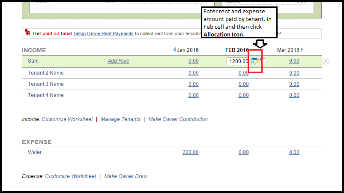Click Water expense Mar 0.00 amount
Image resolution: width=344 pixels, height=193 pixels.
click(294, 152)
